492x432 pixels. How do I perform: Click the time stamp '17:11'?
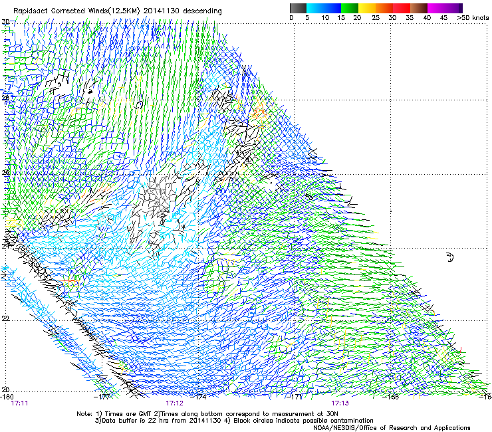[x=19, y=403]
